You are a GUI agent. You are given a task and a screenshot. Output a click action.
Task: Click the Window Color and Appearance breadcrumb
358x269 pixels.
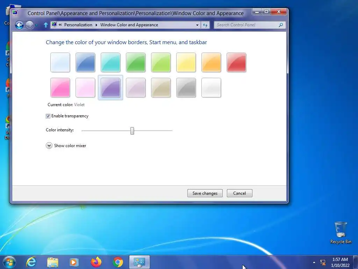point(129,25)
